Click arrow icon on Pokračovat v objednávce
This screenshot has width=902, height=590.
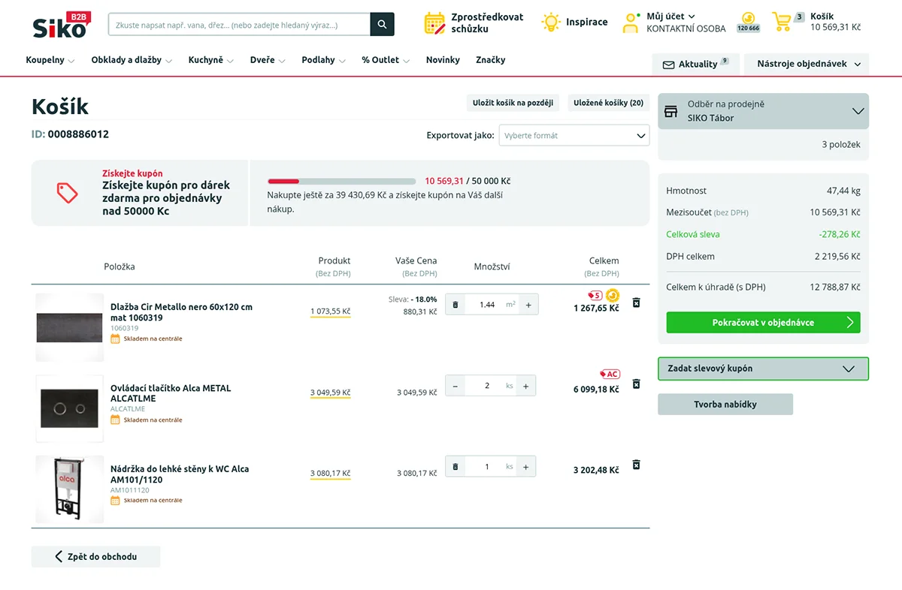pos(850,323)
